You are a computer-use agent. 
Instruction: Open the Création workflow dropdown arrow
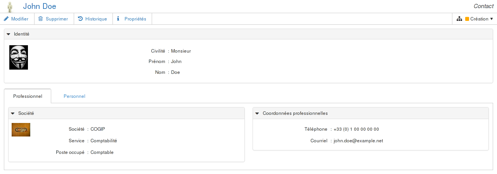click(492, 19)
